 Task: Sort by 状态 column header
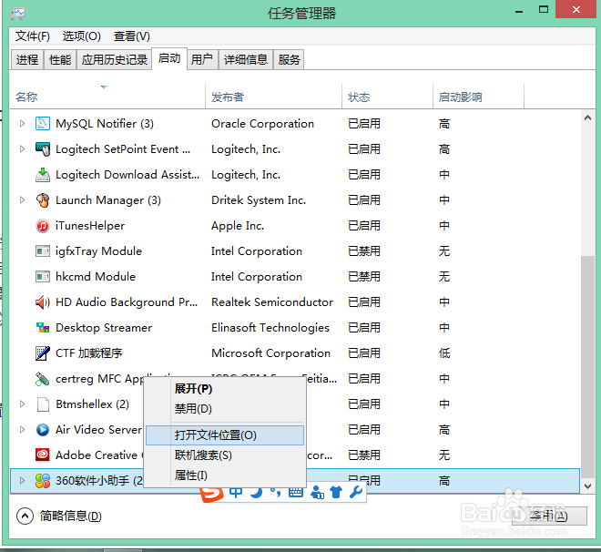point(388,97)
